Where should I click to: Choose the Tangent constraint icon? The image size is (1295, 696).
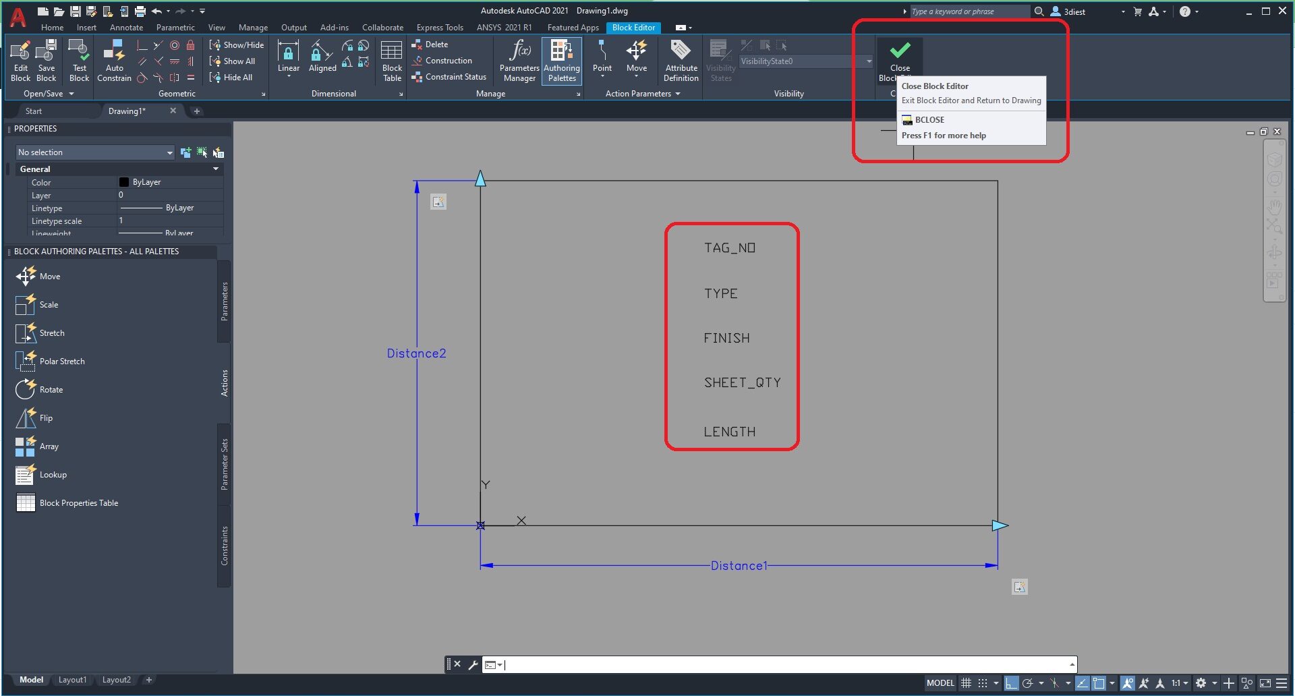pyautogui.click(x=142, y=78)
